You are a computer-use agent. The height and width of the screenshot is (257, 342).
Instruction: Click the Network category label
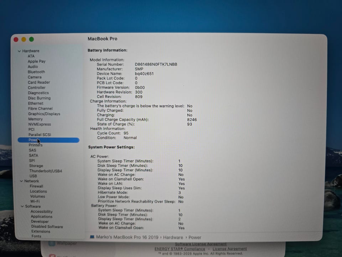tap(32, 181)
